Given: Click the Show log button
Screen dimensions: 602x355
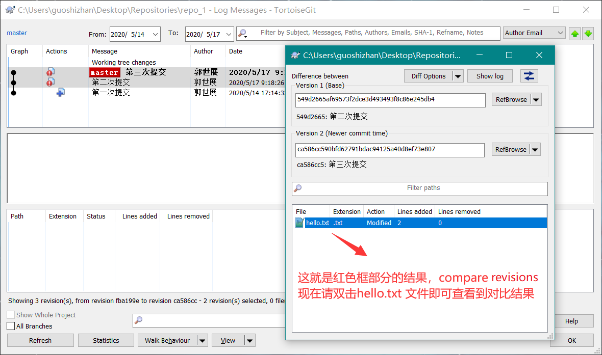Looking at the screenshot, I should (490, 76).
